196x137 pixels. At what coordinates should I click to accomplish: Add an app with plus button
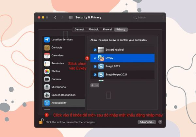92,85
